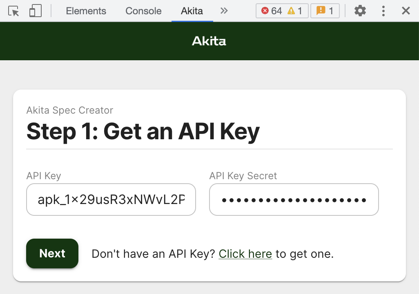
Task: Follow the Click here link
Action: point(245,254)
